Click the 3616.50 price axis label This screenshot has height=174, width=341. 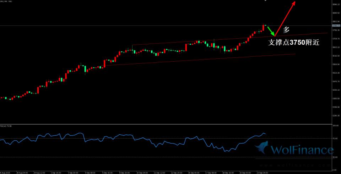click(336, 56)
